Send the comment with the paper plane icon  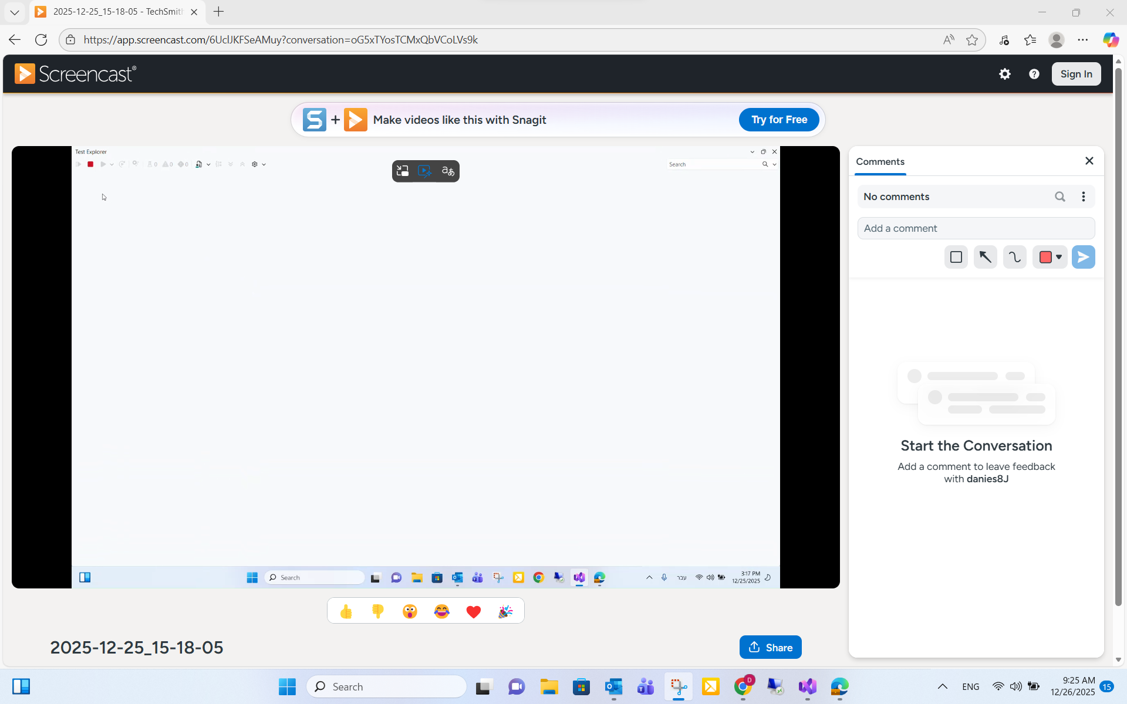(x=1083, y=257)
